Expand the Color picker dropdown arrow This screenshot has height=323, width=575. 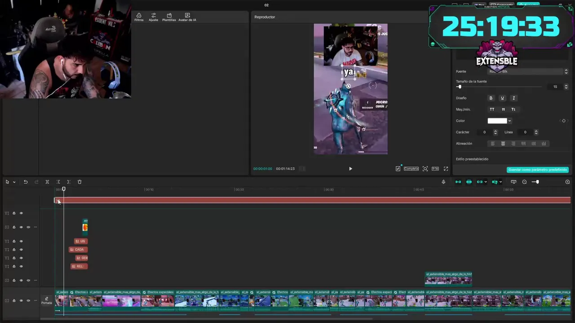click(x=509, y=121)
